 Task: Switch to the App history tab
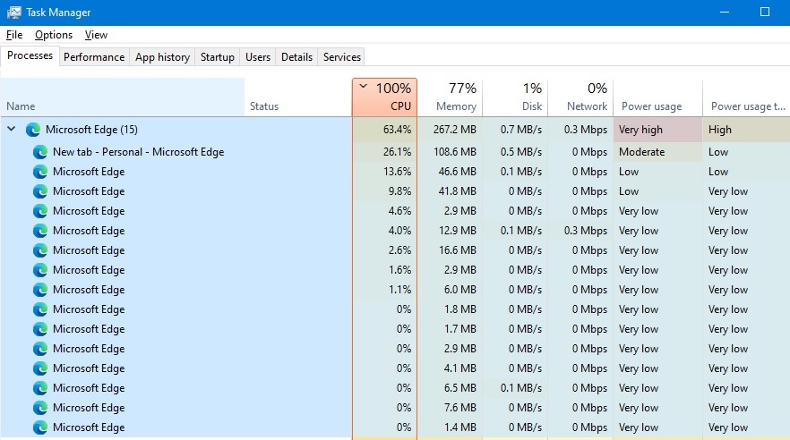(x=162, y=57)
